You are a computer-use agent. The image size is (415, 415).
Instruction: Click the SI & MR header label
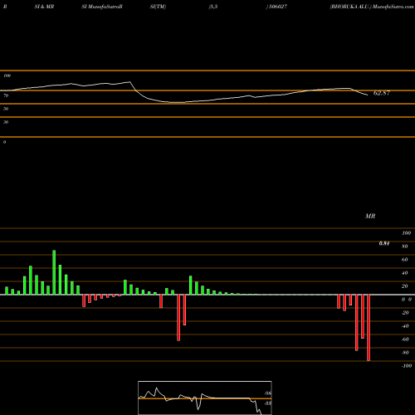(x=44, y=7)
